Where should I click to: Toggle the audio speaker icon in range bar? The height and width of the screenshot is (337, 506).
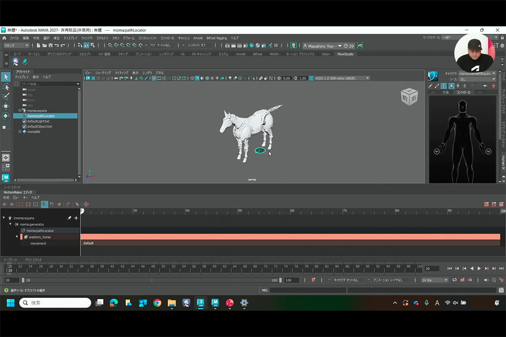[x=486, y=280]
